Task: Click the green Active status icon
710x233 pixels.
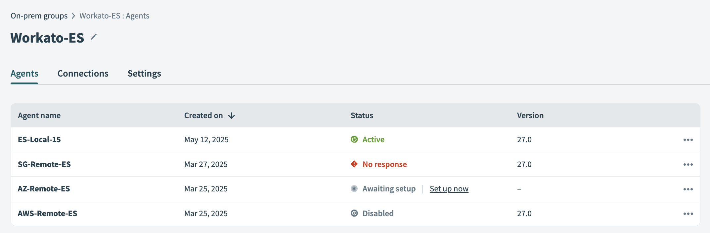Action: coord(354,139)
